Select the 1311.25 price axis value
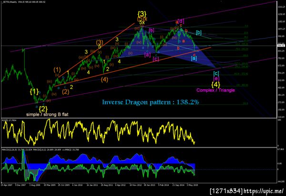 click(x=281, y=7)
